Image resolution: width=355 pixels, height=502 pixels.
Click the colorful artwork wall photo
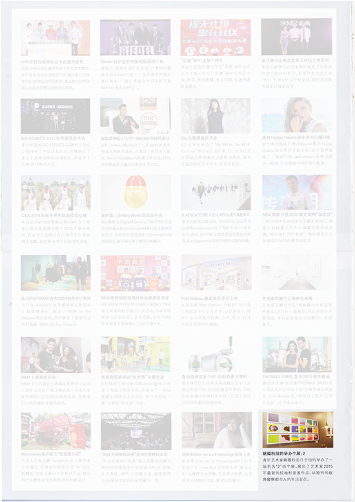tap(298, 430)
